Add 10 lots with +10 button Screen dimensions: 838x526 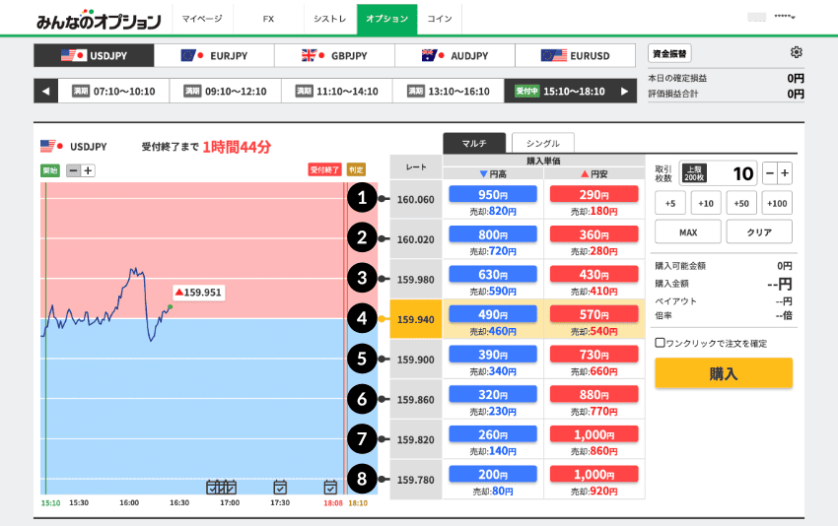pos(706,203)
